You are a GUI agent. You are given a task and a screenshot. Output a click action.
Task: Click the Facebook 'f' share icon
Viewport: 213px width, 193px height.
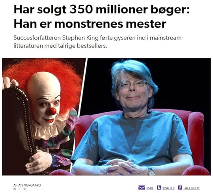click(x=180, y=187)
